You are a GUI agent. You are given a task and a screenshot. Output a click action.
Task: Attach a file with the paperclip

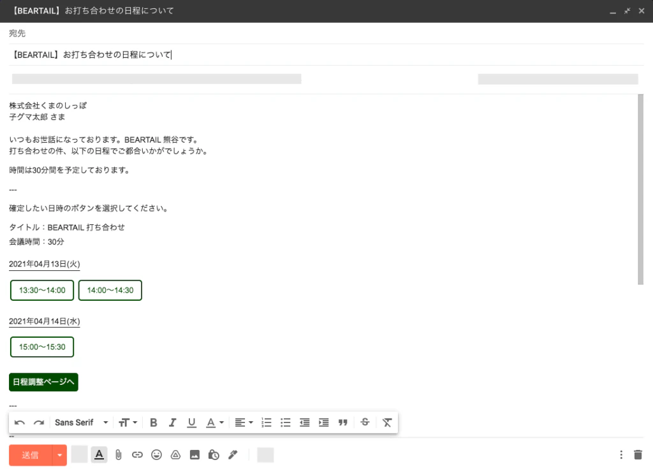coord(118,455)
